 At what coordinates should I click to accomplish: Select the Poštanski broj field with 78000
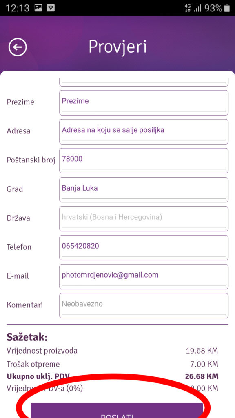click(x=144, y=161)
